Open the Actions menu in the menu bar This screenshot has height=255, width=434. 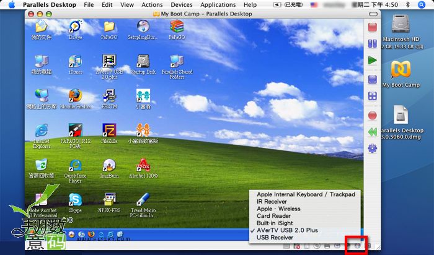152,5
